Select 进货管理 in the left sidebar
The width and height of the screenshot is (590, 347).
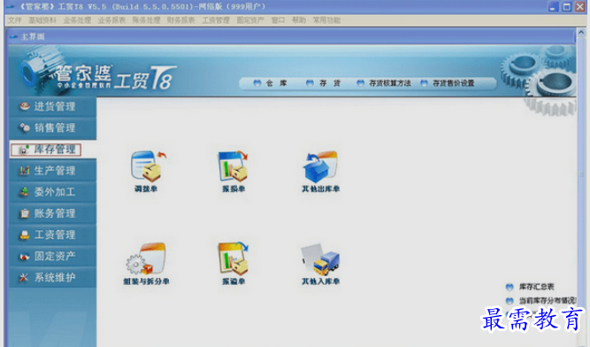pyautogui.click(x=53, y=106)
